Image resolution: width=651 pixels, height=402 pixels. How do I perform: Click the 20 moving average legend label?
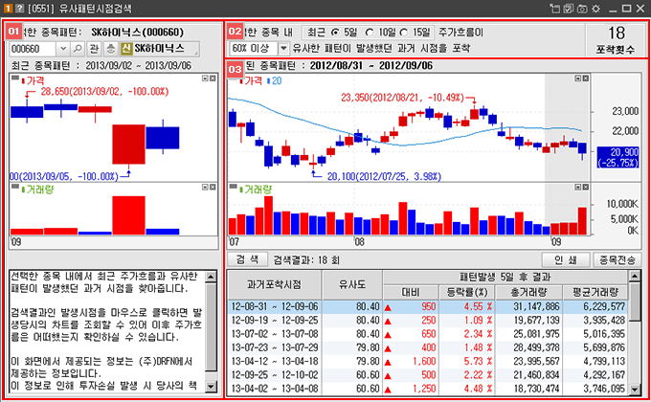[x=274, y=81]
